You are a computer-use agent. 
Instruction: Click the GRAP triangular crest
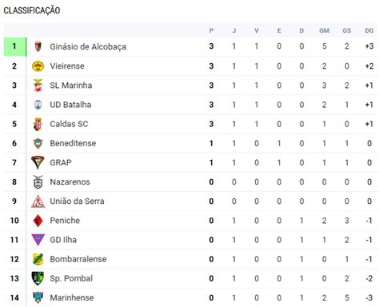38,162
